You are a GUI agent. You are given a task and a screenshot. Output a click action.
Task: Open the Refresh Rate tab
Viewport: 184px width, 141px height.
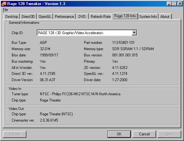101,17
